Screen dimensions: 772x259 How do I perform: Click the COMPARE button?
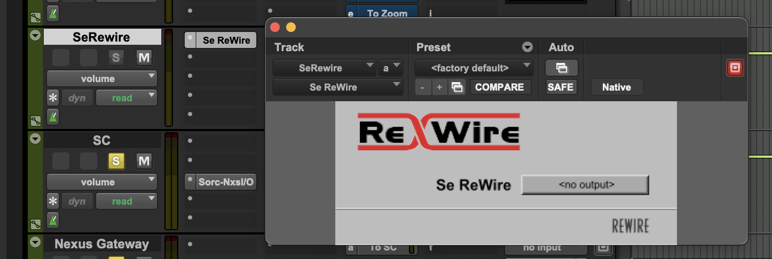(x=500, y=87)
